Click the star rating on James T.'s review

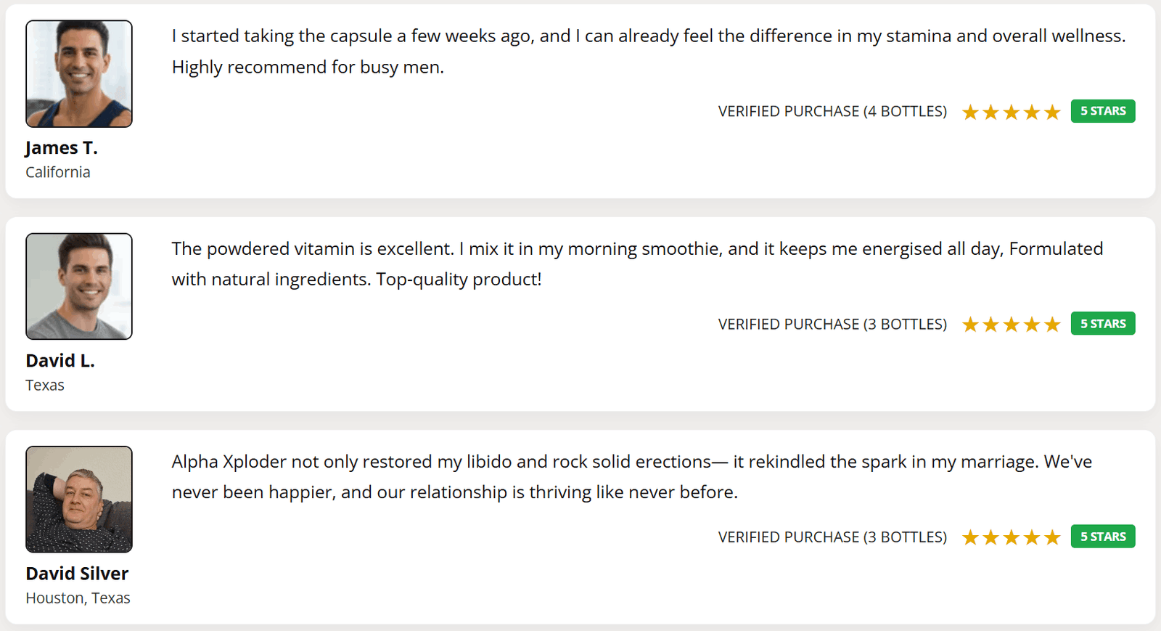tap(1011, 112)
